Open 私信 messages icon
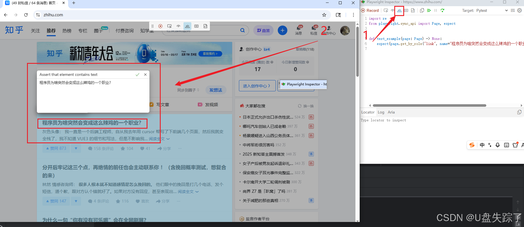Image resolution: width=524 pixels, height=227 pixels. coord(314,30)
